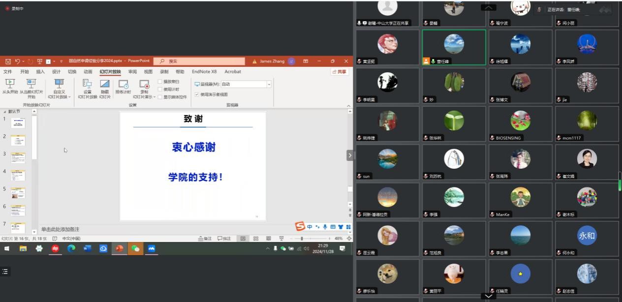Open Set Up Slide Show (设置幻灯片放映)

click(87, 87)
